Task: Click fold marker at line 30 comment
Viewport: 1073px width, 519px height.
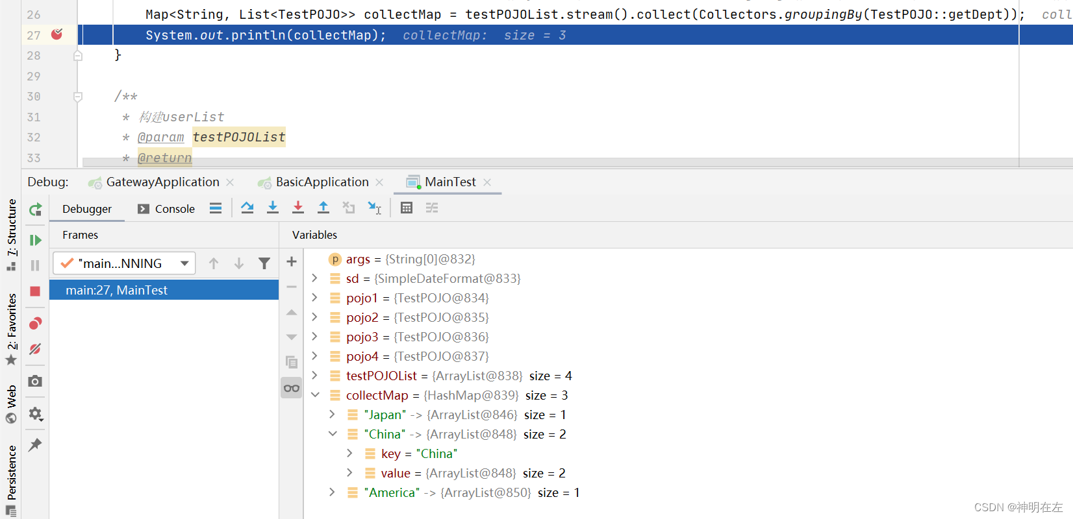Action: click(x=78, y=97)
